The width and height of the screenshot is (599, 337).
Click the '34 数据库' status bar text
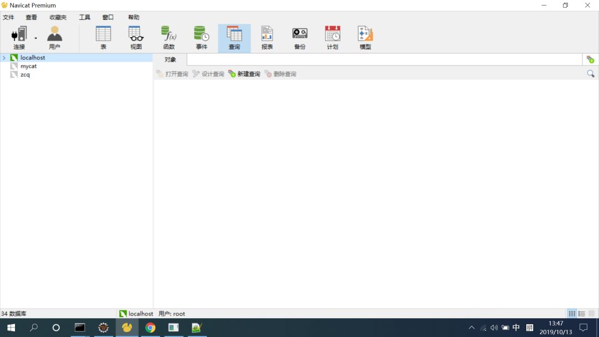pos(13,314)
